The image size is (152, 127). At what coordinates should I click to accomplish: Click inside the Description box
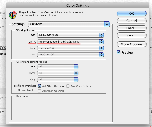59,108
